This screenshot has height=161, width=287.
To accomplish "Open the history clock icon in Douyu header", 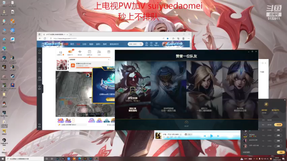I will (x=146, y=44).
